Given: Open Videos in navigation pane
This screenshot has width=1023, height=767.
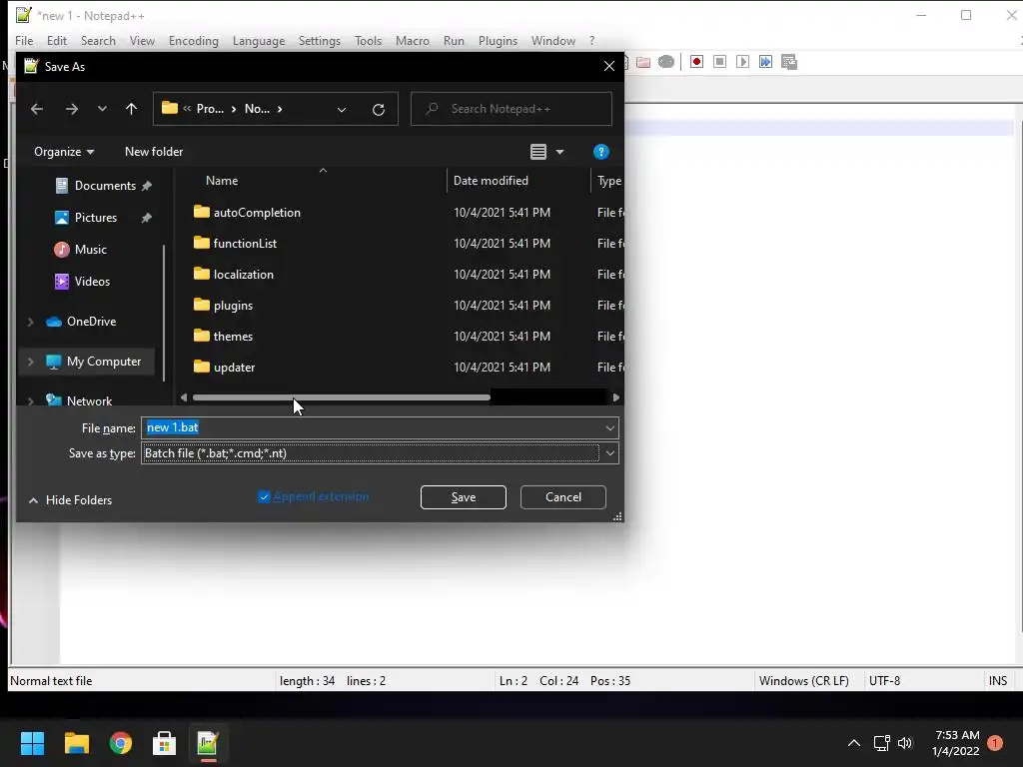Looking at the screenshot, I should pos(92,281).
